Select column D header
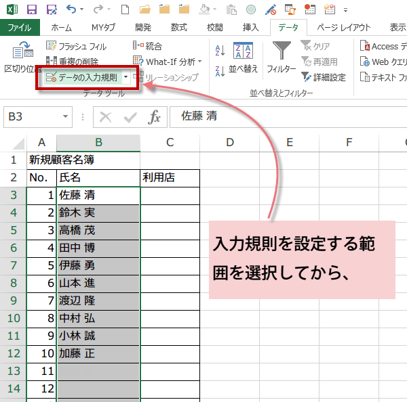 (230, 143)
